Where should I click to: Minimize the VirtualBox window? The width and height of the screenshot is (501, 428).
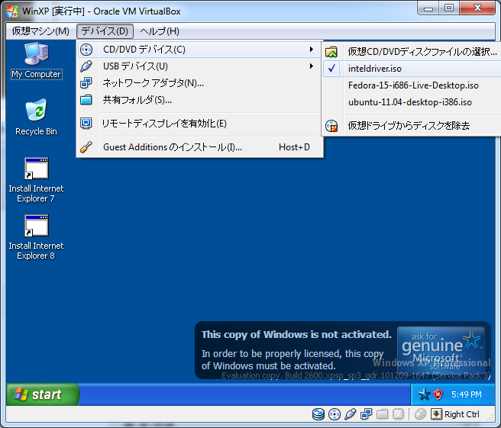[x=428, y=8]
